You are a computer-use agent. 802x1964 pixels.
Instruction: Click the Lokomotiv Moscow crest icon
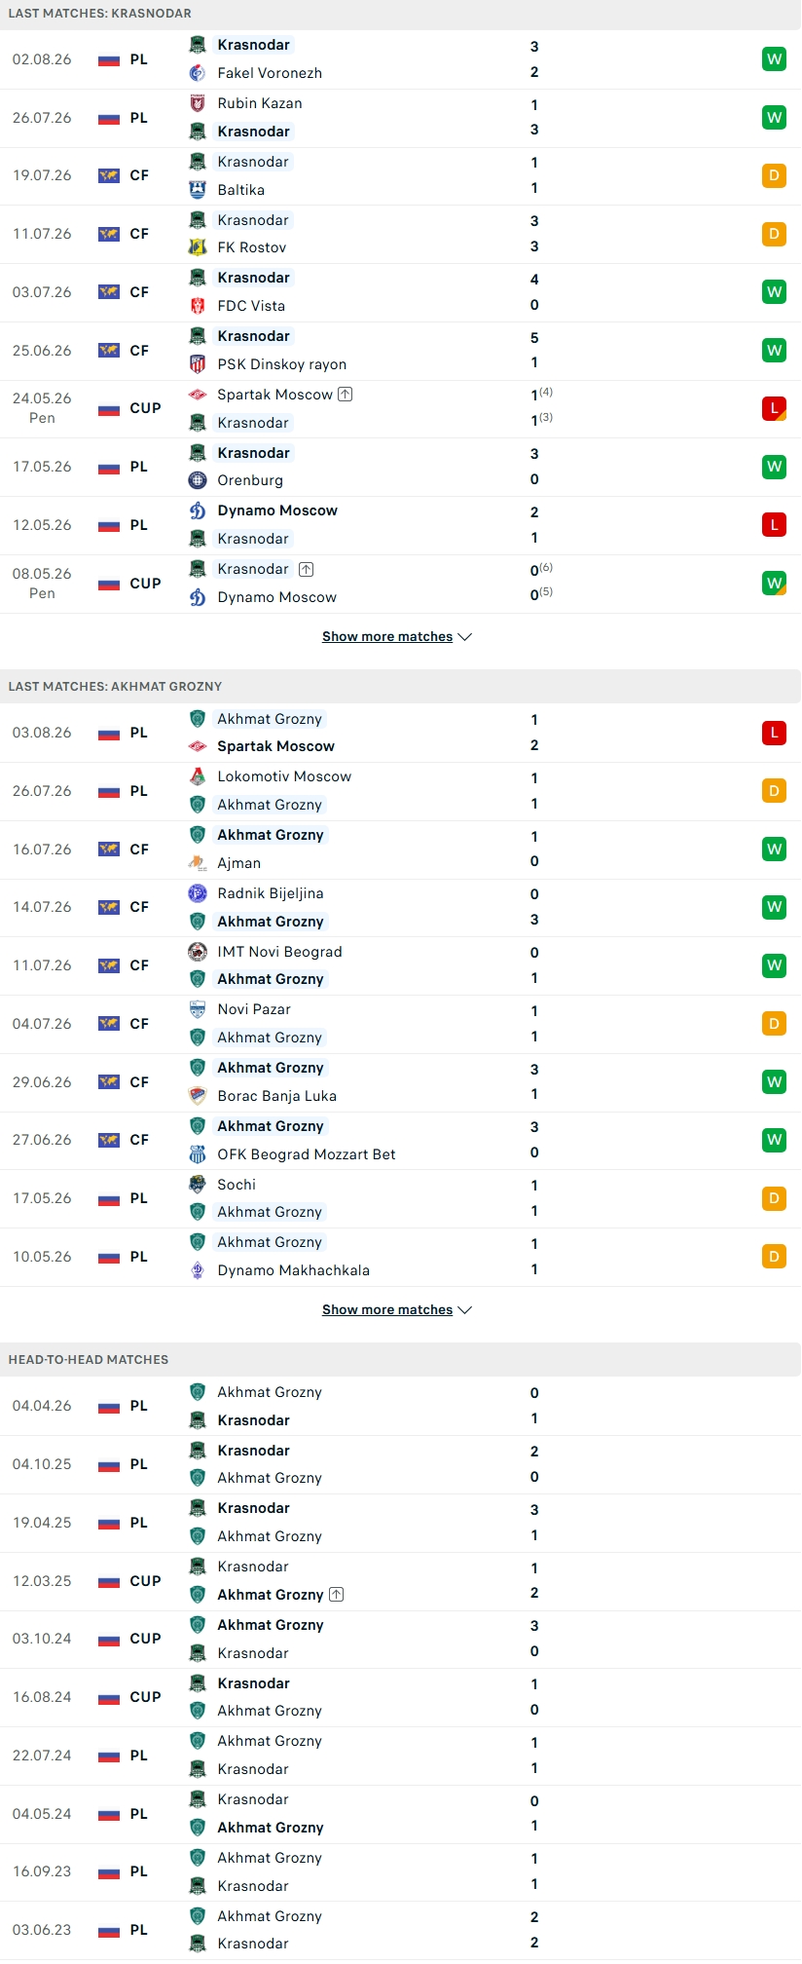pos(198,776)
